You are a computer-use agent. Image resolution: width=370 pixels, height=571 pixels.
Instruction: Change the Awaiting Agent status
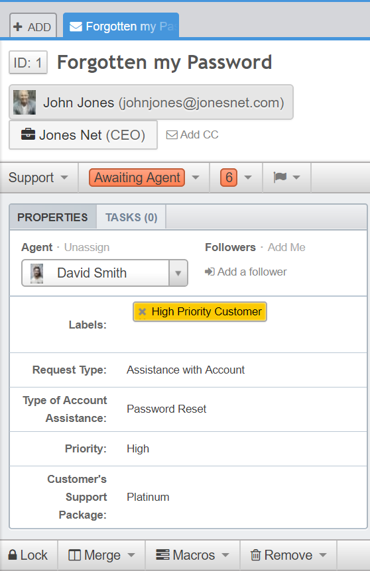point(145,178)
